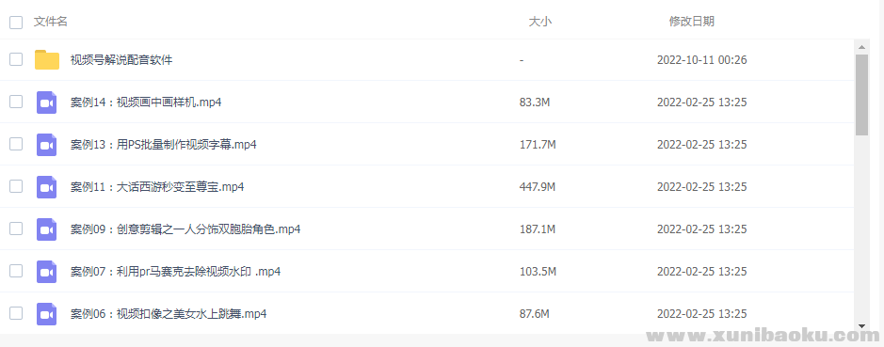Click the video icon beside 案例09
This screenshot has width=884, height=347.
[47, 229]
